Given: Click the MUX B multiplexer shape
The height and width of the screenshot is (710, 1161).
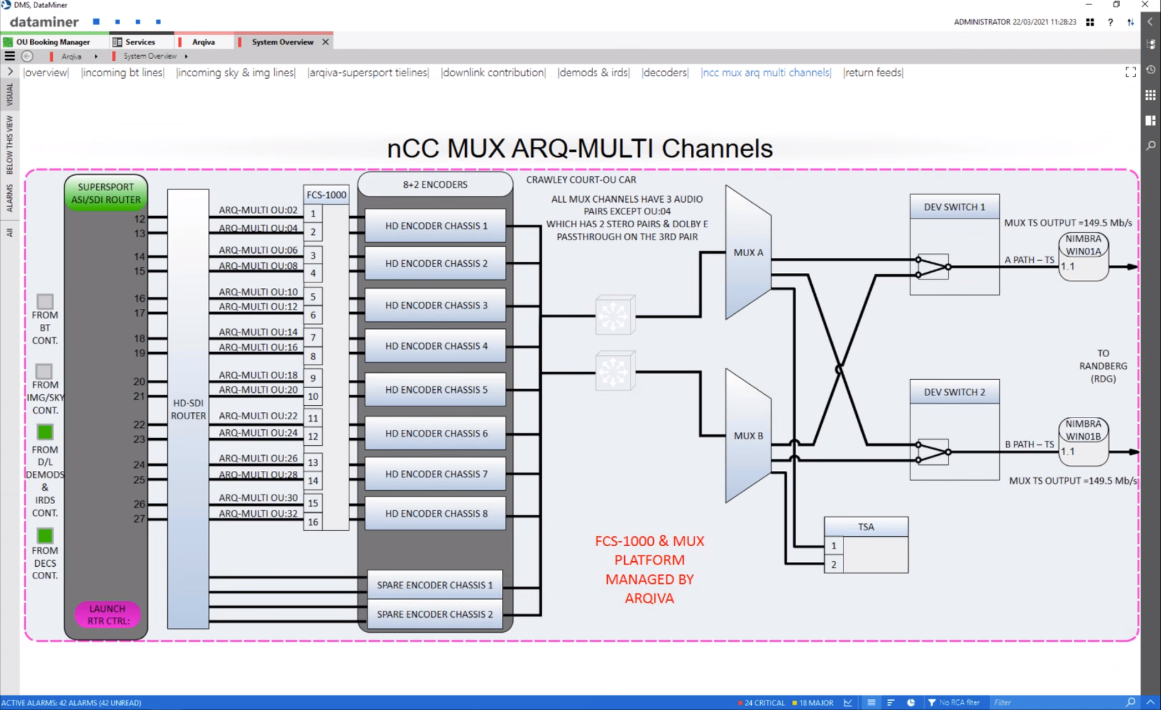Looking at the screenshot, I should pyautogui.click(x=748, y=436).
